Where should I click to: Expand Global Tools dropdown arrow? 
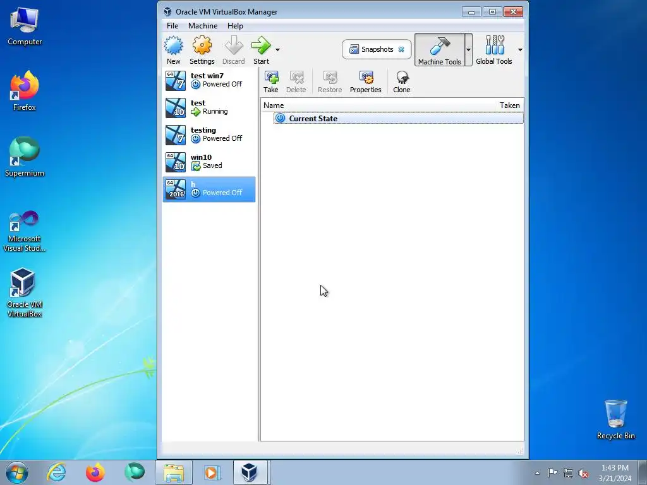click(520, 50)
